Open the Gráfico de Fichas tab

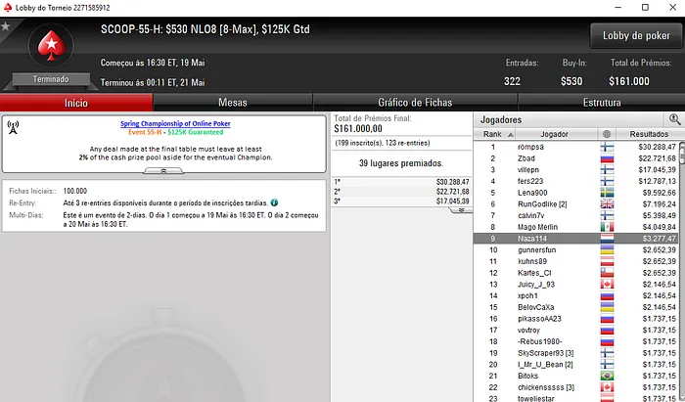point(415,103)
